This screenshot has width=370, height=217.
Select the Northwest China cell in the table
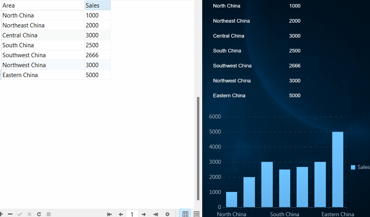[43, 65]
